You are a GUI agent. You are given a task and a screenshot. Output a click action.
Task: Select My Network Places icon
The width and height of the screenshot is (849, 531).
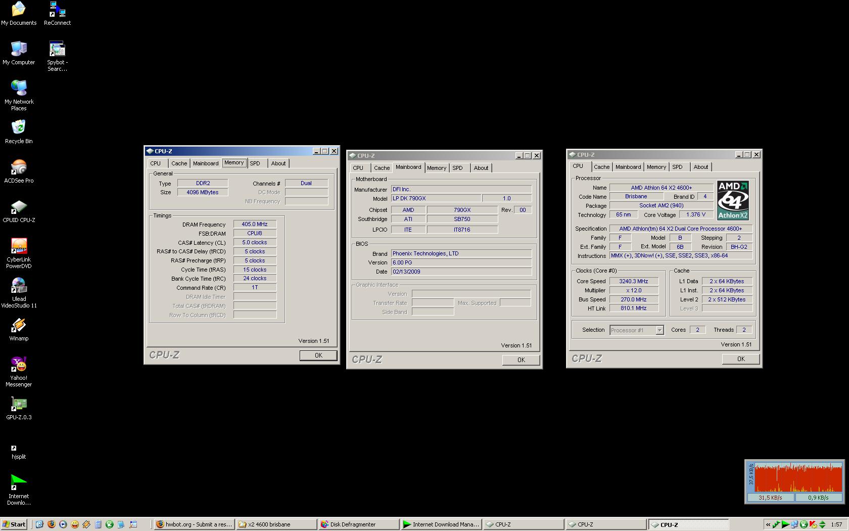tap(19, 96)
